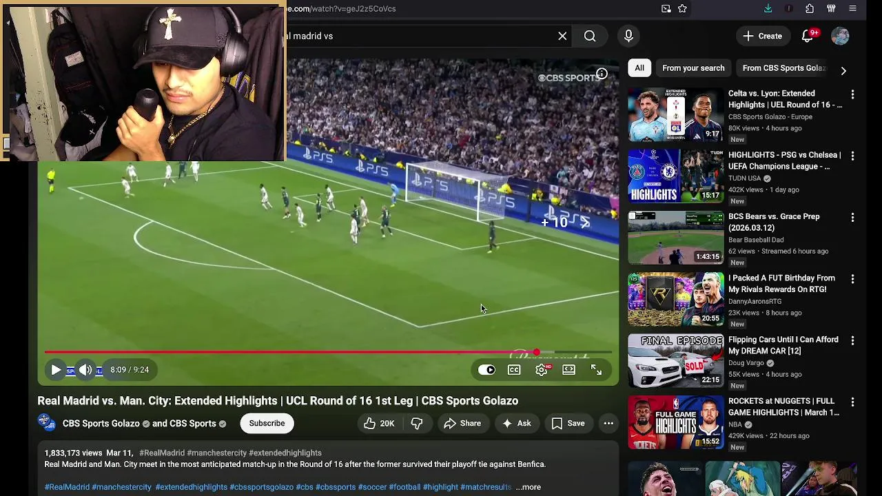Viewport: 882px width, 496px height.
Task: Open the player settings gear
Action: pyautogui.click(x=542, y=370)
